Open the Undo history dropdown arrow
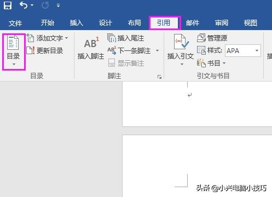This screenshot has height=197, width=272. pyautogui.click(x=32, y=5)
